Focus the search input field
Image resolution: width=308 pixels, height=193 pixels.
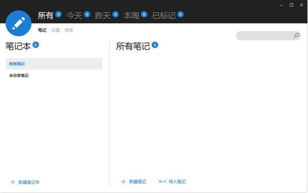pos(265,36)
